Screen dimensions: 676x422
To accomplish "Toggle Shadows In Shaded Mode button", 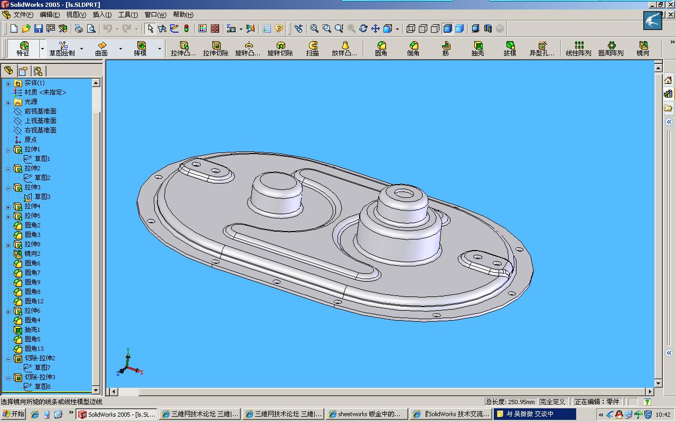I will tap(475, 28).
